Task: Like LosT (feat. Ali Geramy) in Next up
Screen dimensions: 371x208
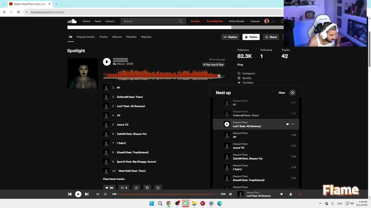Action: coord(288,124)
